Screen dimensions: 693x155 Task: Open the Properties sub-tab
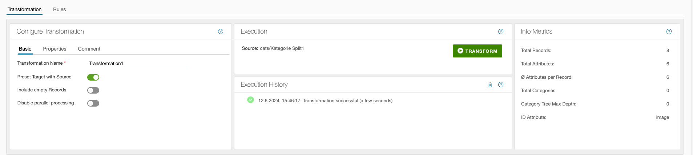click(x=55, y=49)
